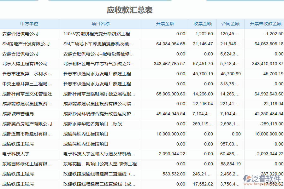The height and width of the screenshot is (189, 284).
Task: Click the 应收款汇总表 title text field
Action: tap(129, 10)
